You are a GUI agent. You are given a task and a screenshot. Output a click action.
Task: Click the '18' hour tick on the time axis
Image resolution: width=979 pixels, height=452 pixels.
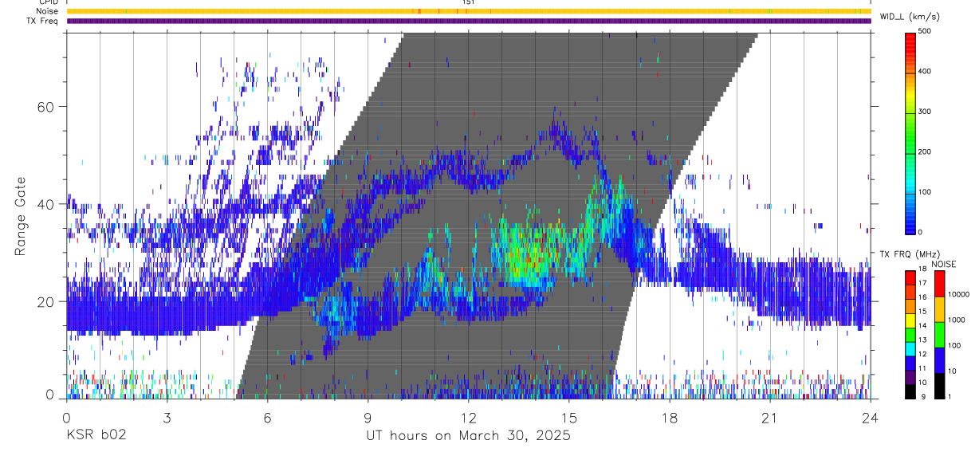(x=670, y=418)
